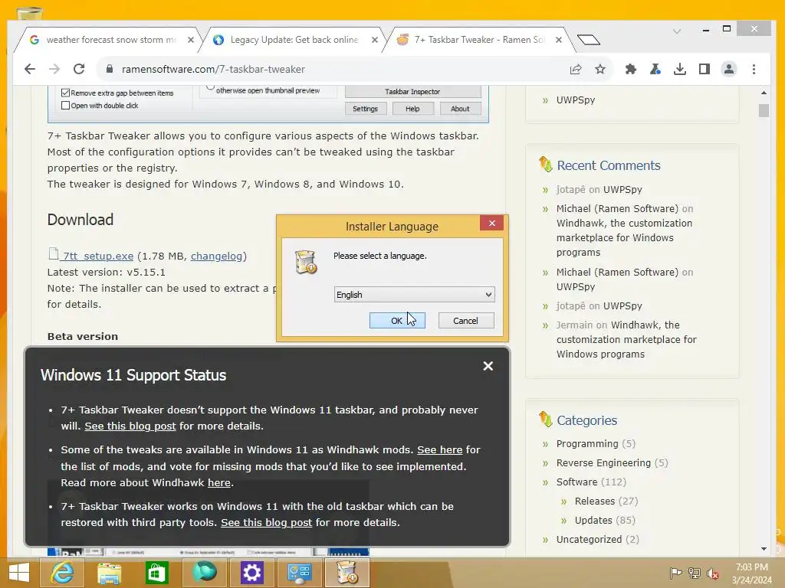Viewport: 785px width, 588px height.
Task: Click the browser forward arrow
Action: click(54, 69)
